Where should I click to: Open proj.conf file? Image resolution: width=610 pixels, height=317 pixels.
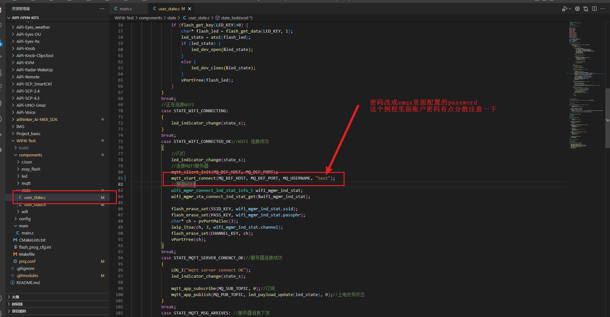(x=58, y=261)
